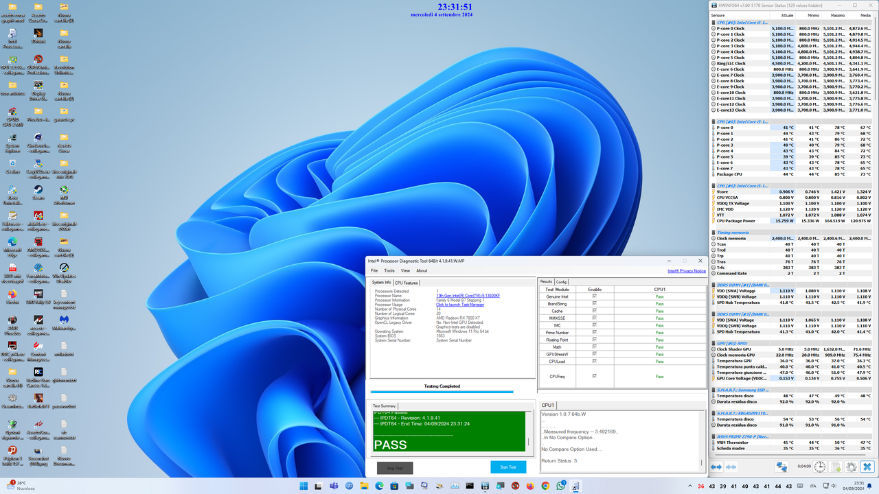Click the clock icon next to the uptime counter
Image resolution: width=879 pixels, height=494 pixels.
pyautogui.click(x=820, y=467)
